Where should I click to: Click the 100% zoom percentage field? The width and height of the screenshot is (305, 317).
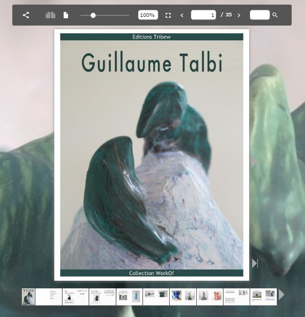(148, 15)
